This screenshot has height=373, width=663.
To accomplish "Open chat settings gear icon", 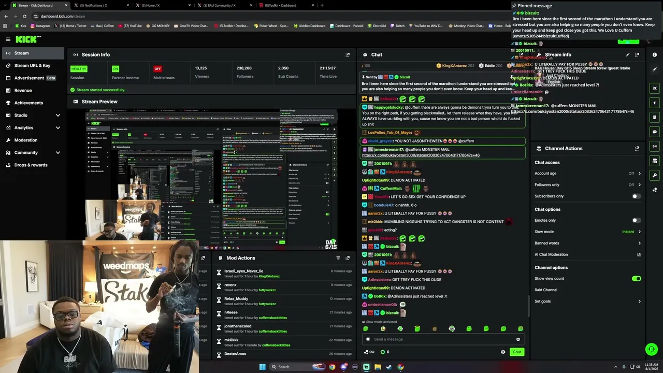I will pos(503,352).
